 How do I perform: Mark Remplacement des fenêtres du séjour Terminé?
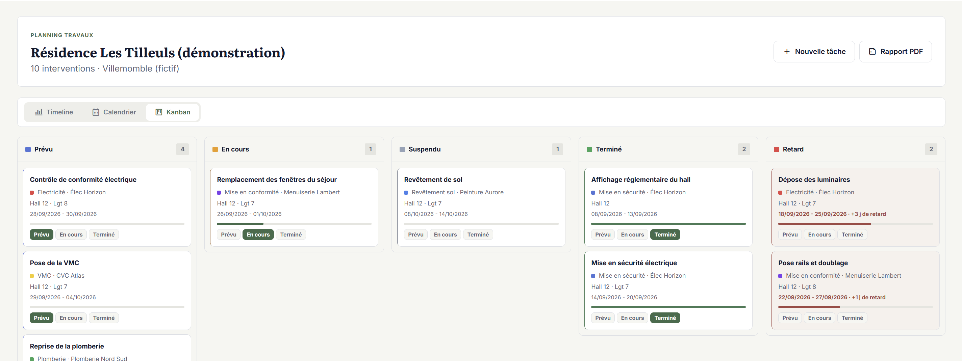[x=291, y=234]
